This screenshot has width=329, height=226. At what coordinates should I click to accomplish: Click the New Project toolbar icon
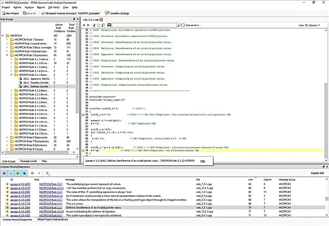(x=4, y=13)
